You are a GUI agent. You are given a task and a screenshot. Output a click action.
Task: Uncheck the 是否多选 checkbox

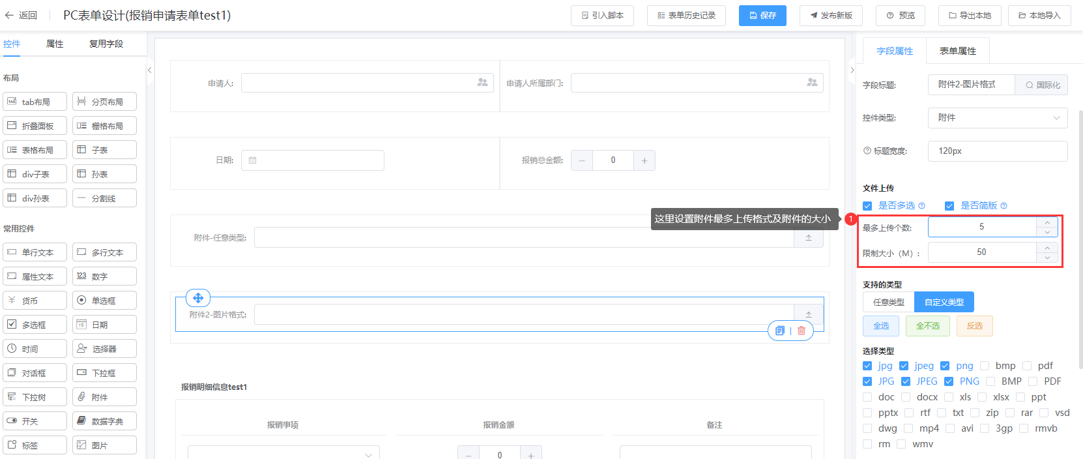tap(867, 206)
